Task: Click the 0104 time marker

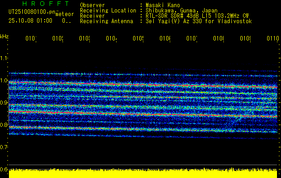Action: [x=112, y=38]
